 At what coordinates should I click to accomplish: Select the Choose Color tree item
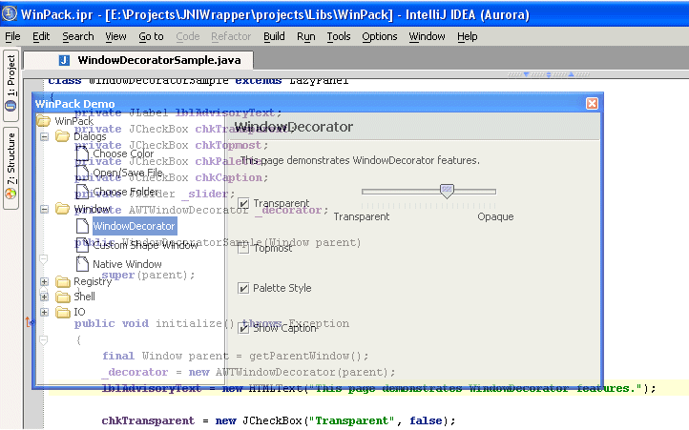123,154
